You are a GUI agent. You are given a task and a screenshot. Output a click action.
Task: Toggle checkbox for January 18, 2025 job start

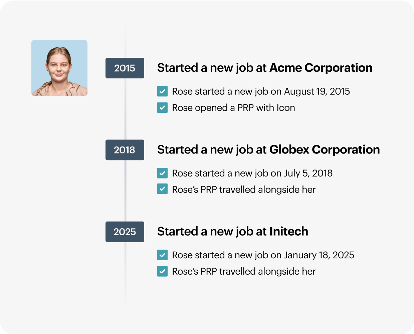162,255
